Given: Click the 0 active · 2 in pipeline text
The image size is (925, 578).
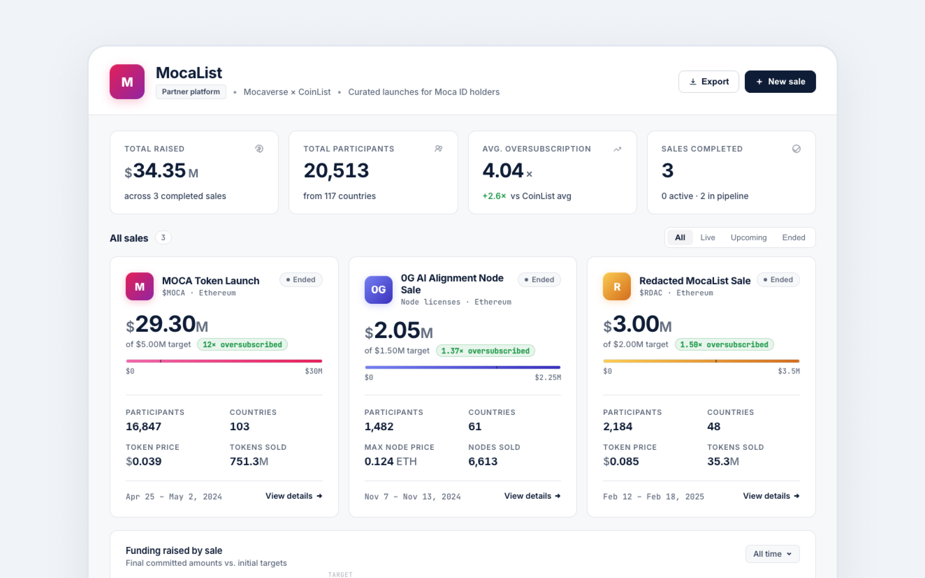Looking at the screenshot, I should pos(705,196).
